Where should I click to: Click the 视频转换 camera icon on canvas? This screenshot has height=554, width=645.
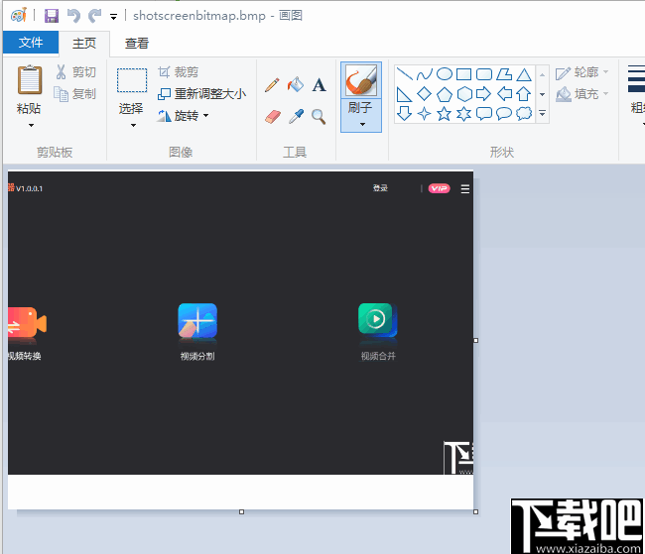pos(27,322)
